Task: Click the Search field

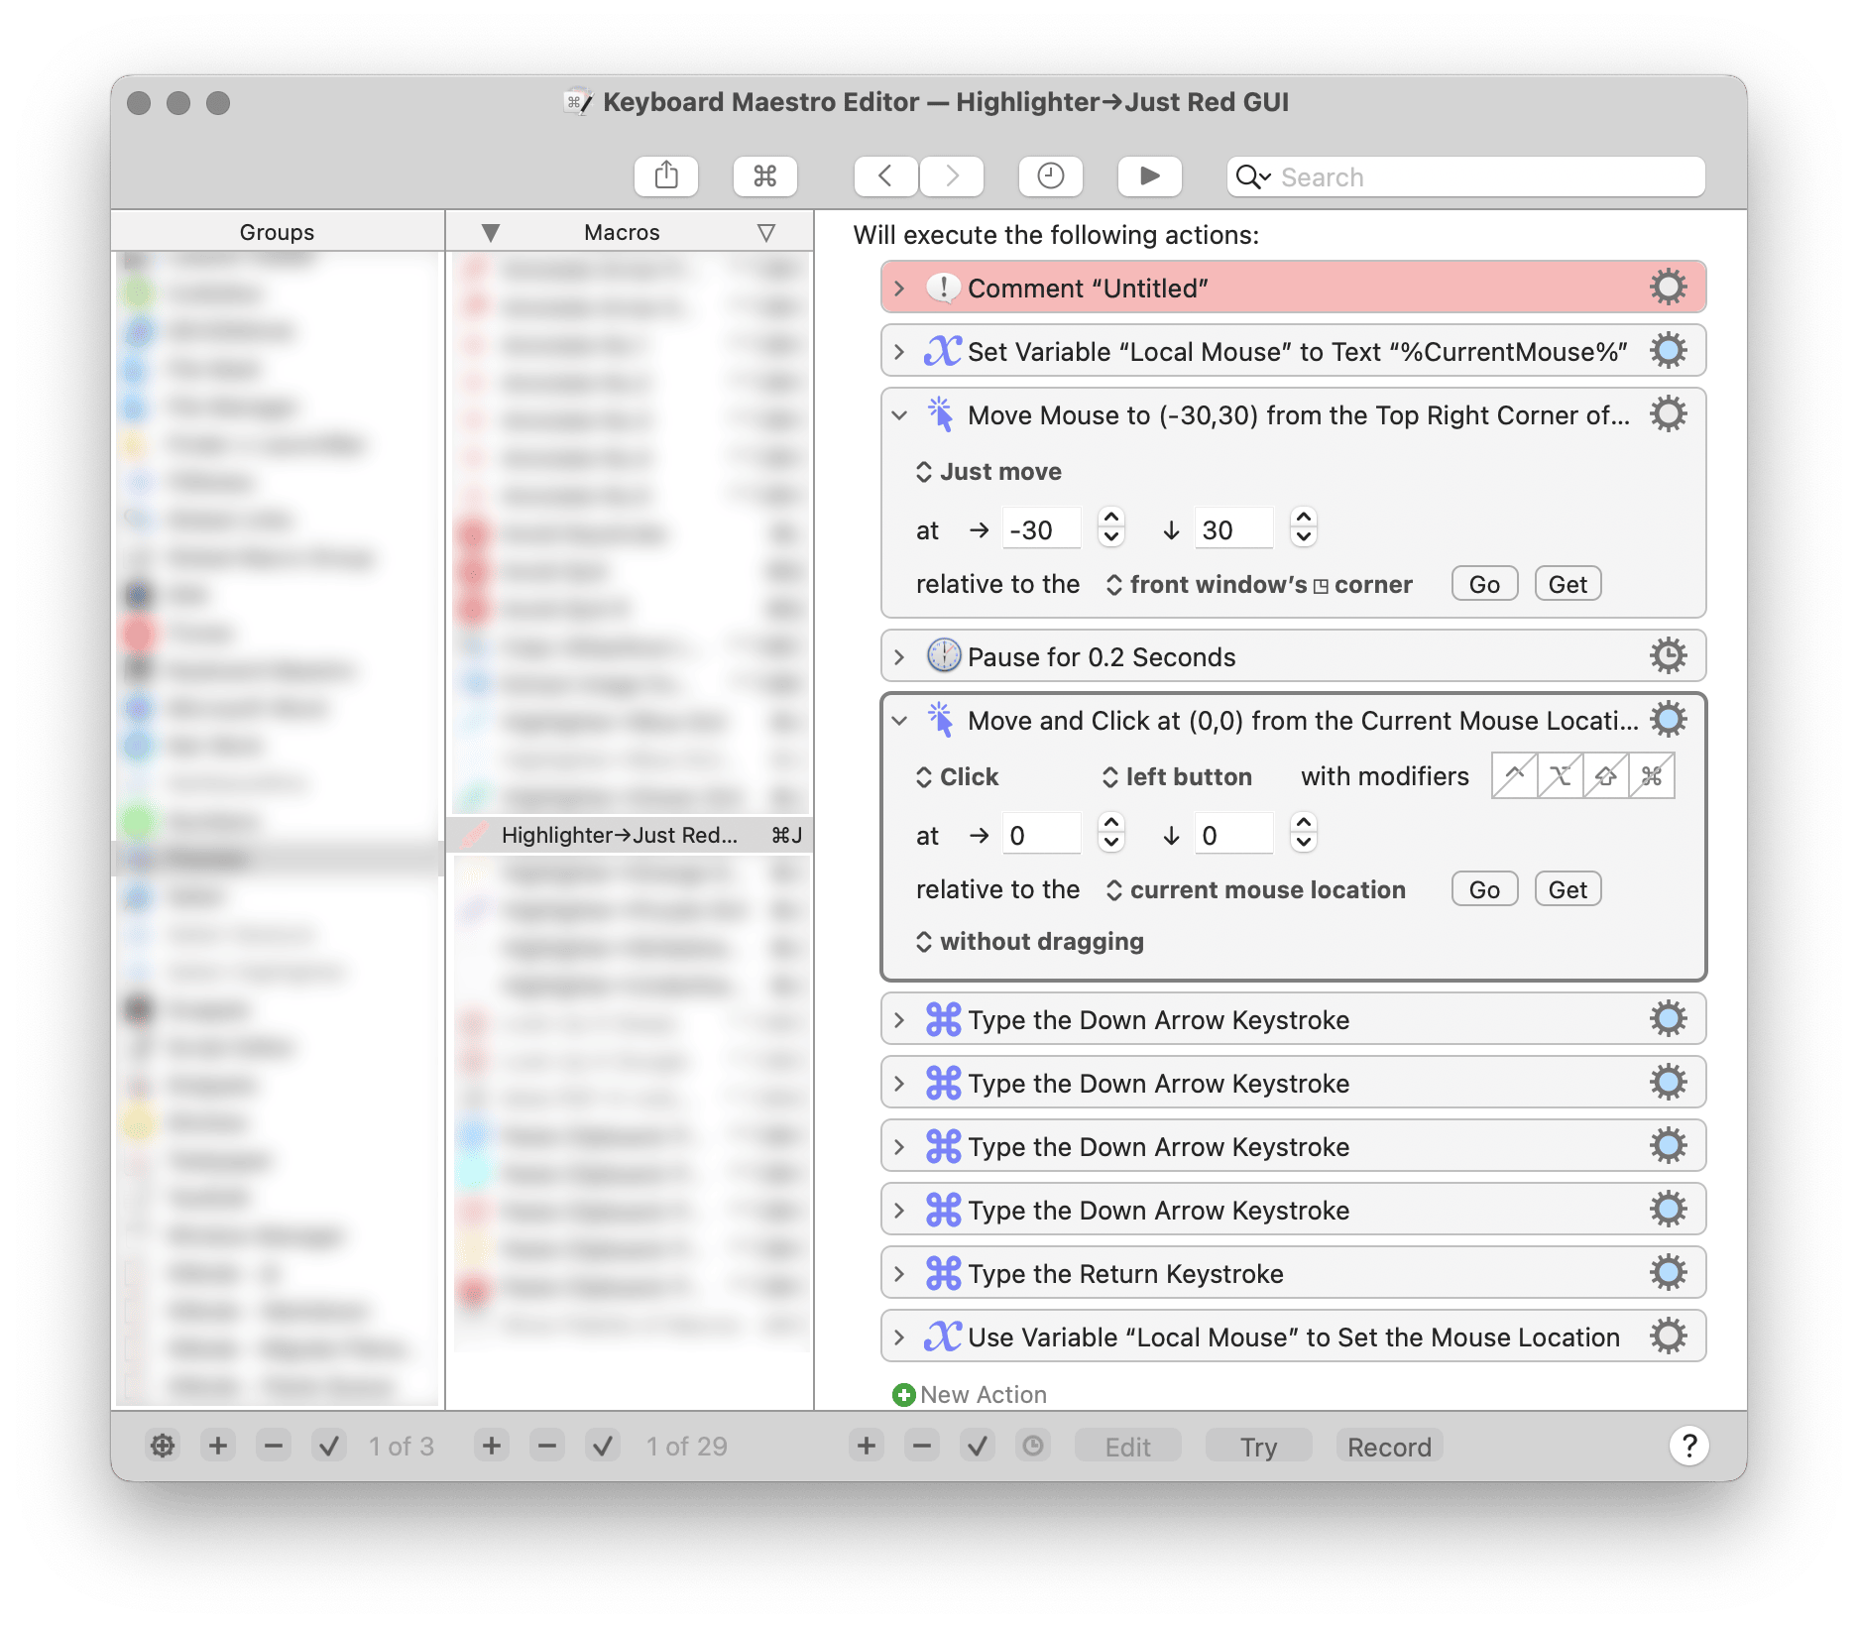Action: 1465,176
